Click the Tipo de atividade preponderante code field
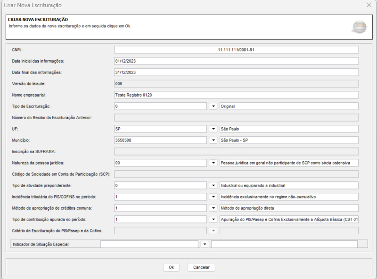Viewport: 377px width, 279px height. click(160, 185)
